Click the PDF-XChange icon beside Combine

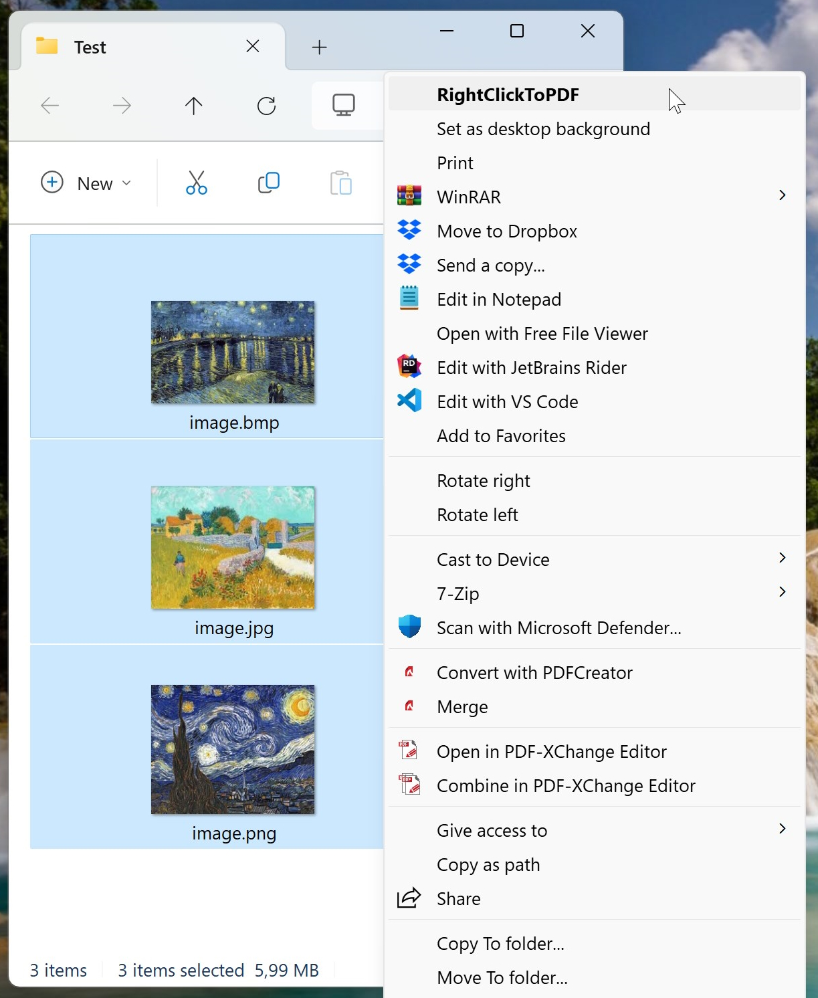pos(409,785)
